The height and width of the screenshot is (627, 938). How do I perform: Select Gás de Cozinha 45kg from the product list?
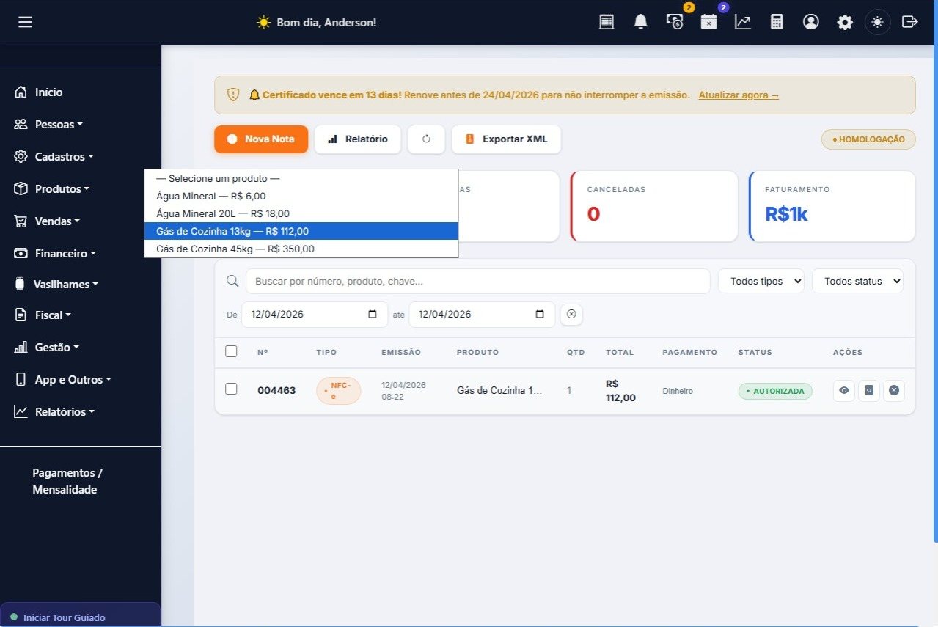pos(233,249)
